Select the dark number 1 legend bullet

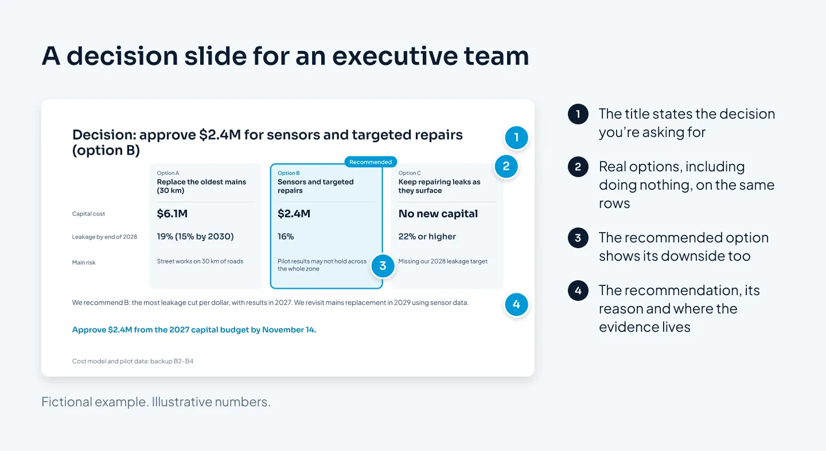click(578, 114)
